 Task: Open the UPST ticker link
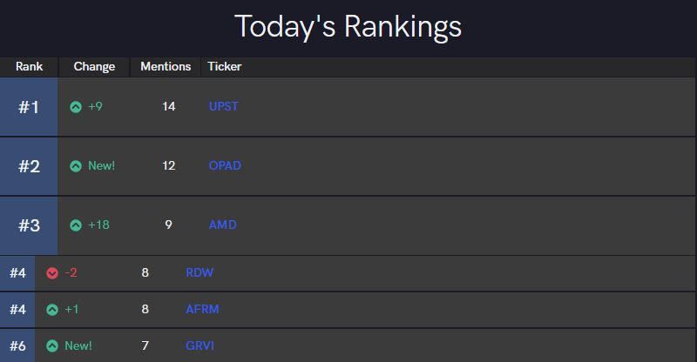coord(223,106)
